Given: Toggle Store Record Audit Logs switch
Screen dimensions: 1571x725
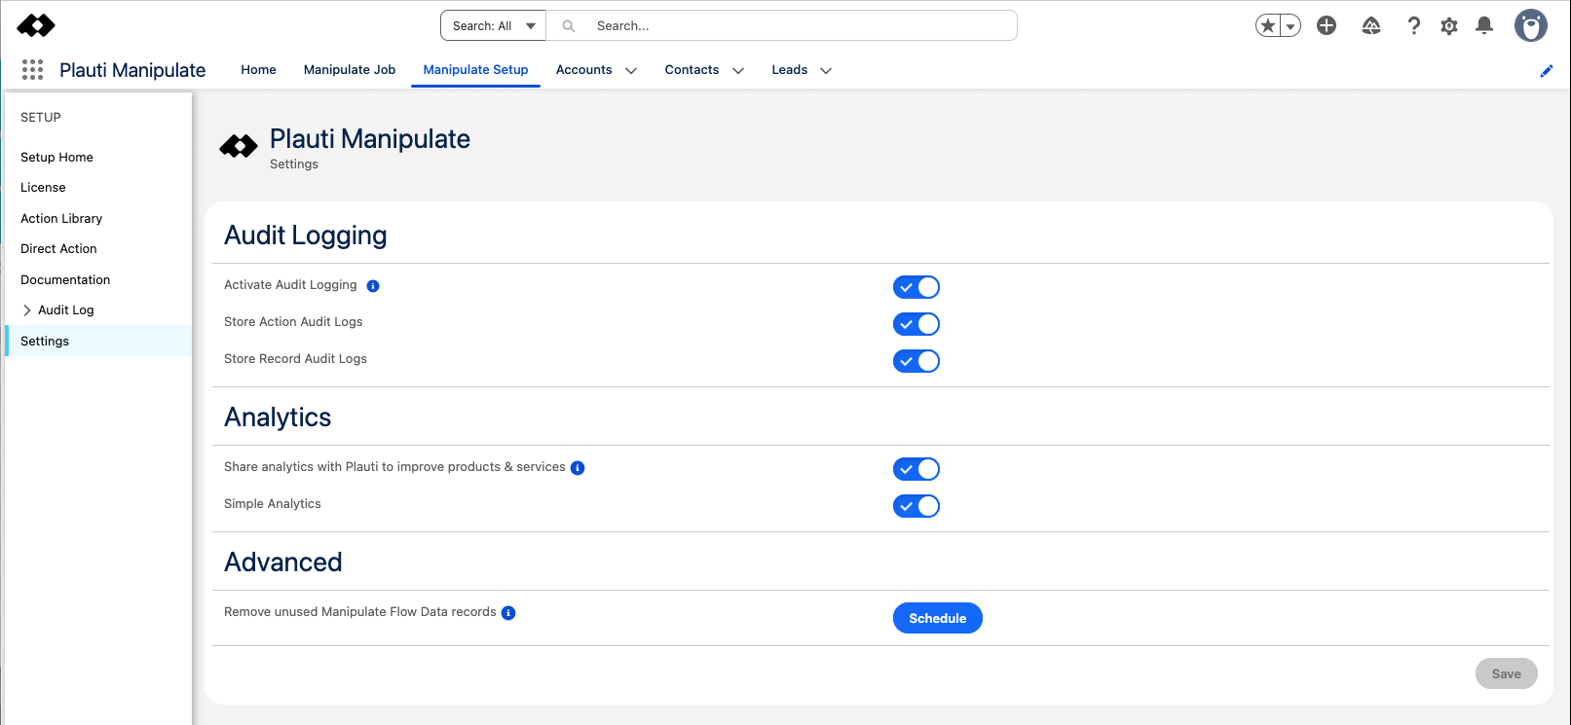Looking at the screenshot, I should [x=916, y=361].
